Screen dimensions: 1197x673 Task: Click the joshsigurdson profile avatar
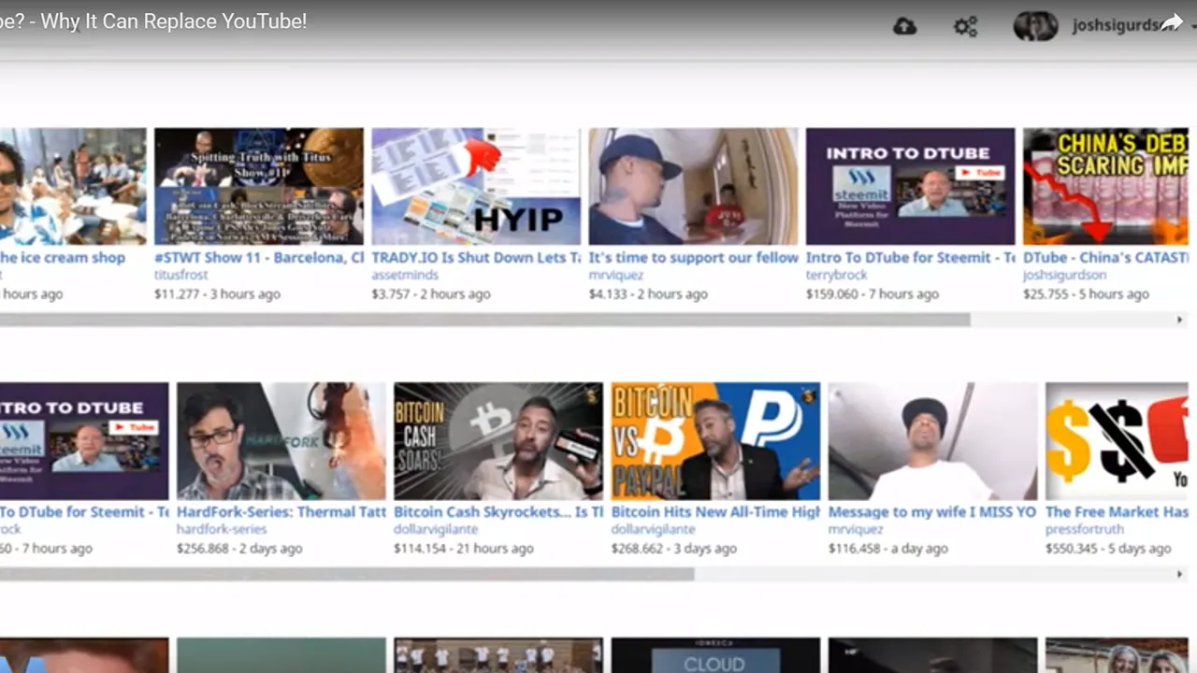(x=1035, y=26)
